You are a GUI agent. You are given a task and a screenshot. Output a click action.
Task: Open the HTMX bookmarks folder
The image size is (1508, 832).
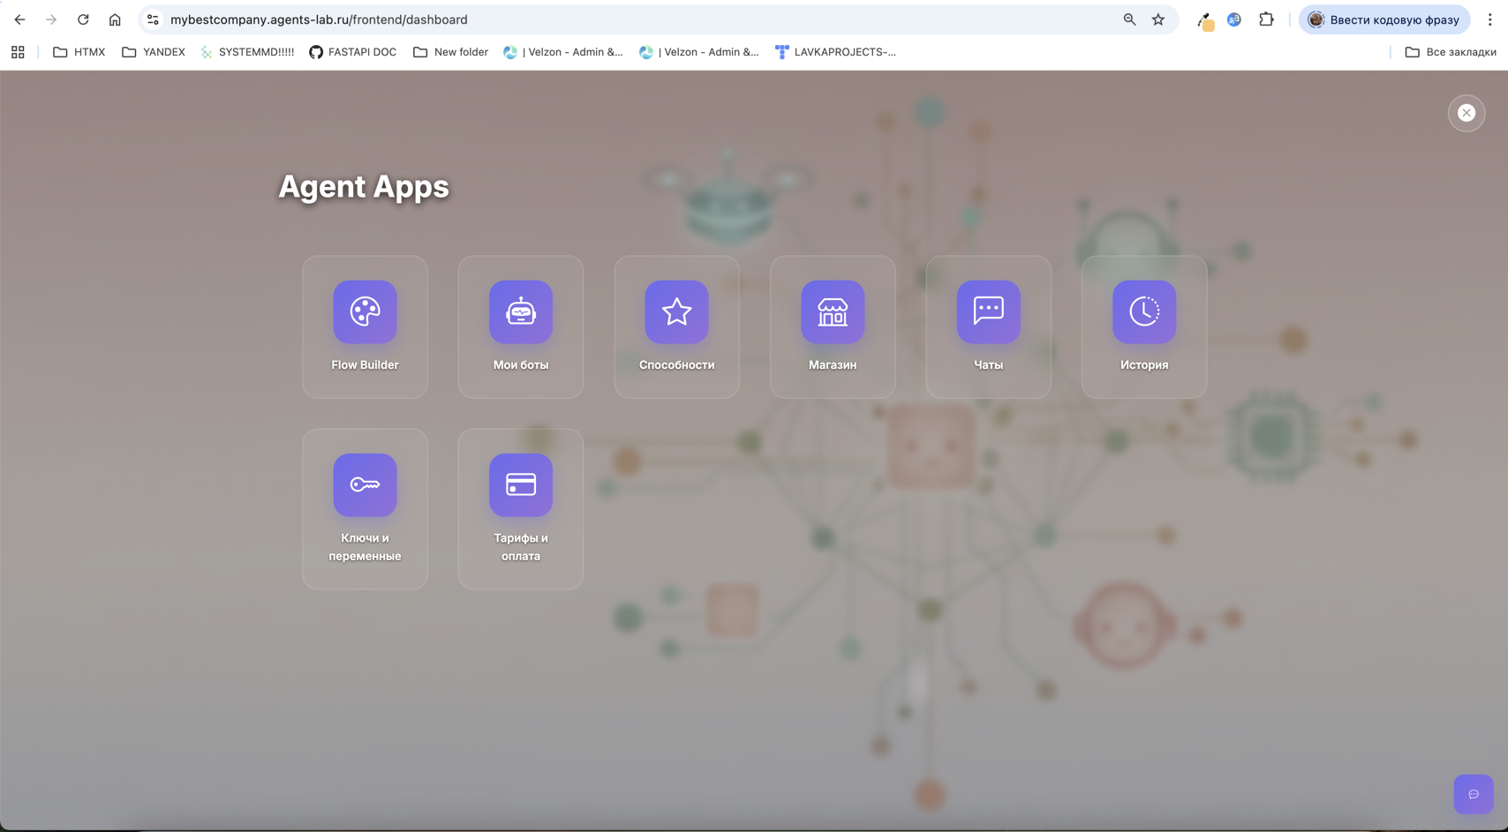(x=79, y=52)
